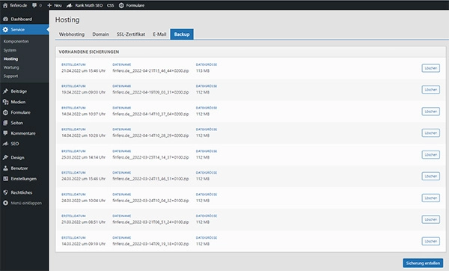The image size is (449, 271).
Task: Delete the backup from 14.04.2022 10:28
Action: tap(431, 133)
